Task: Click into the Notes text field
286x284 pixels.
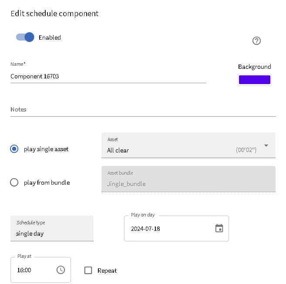Action: [x=143, y=110]
